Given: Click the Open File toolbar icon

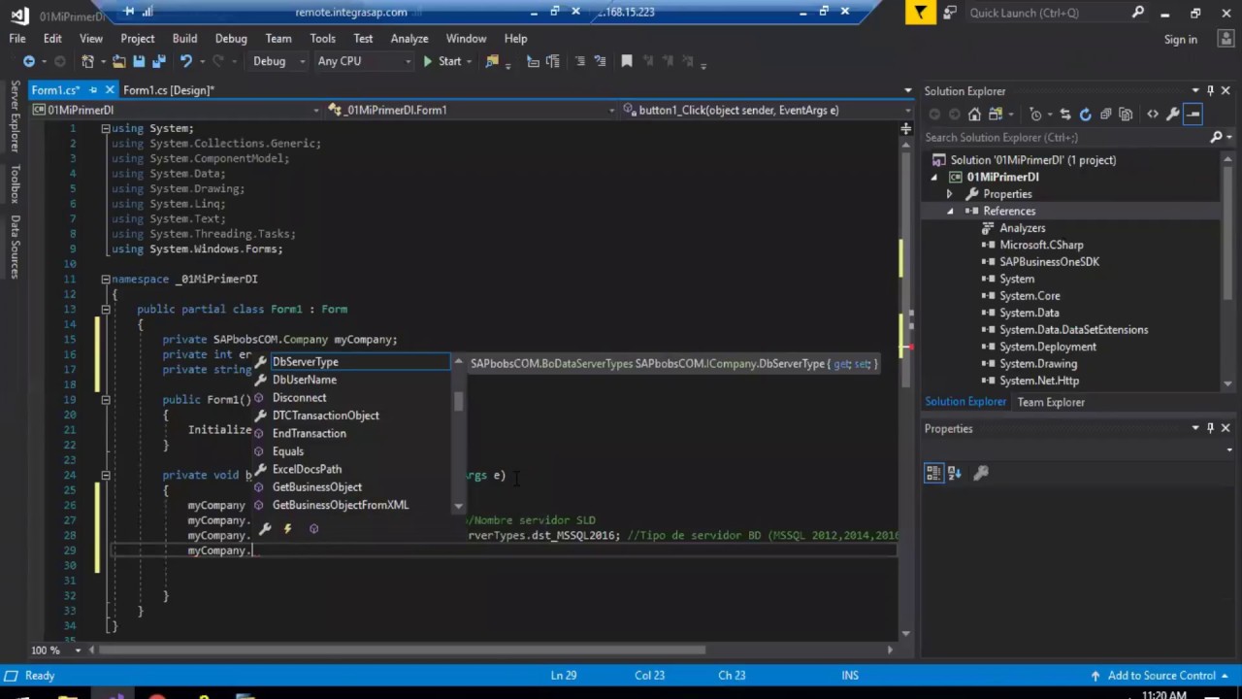Looking at the screenshot, I should (x=118, y=61).
